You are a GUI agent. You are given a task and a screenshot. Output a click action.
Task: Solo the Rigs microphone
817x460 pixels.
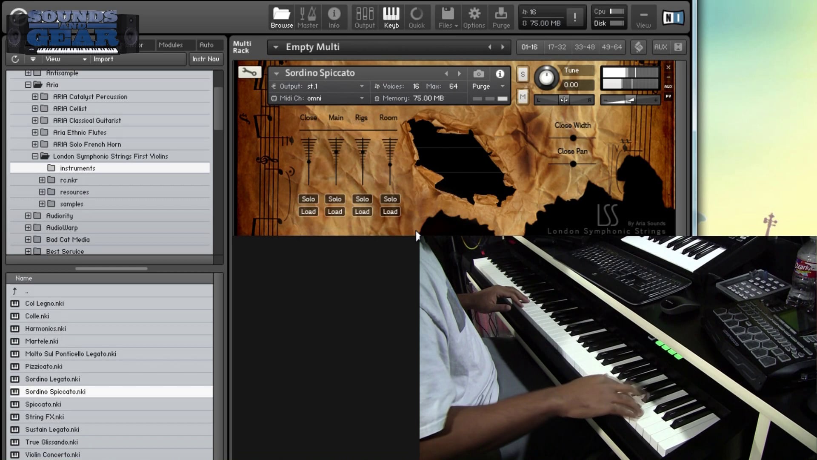[362, 199]
